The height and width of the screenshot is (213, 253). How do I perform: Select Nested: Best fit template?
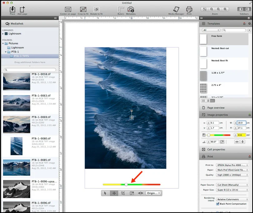[224, 64]
